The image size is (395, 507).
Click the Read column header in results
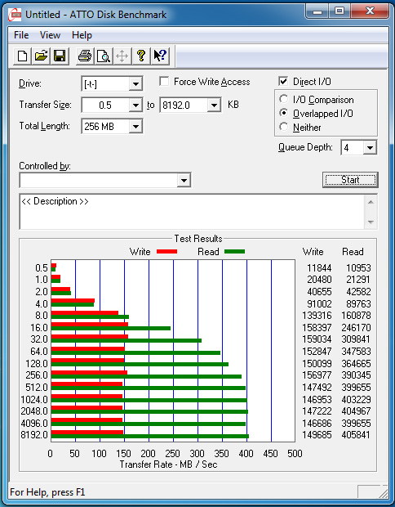click(353, 252)
